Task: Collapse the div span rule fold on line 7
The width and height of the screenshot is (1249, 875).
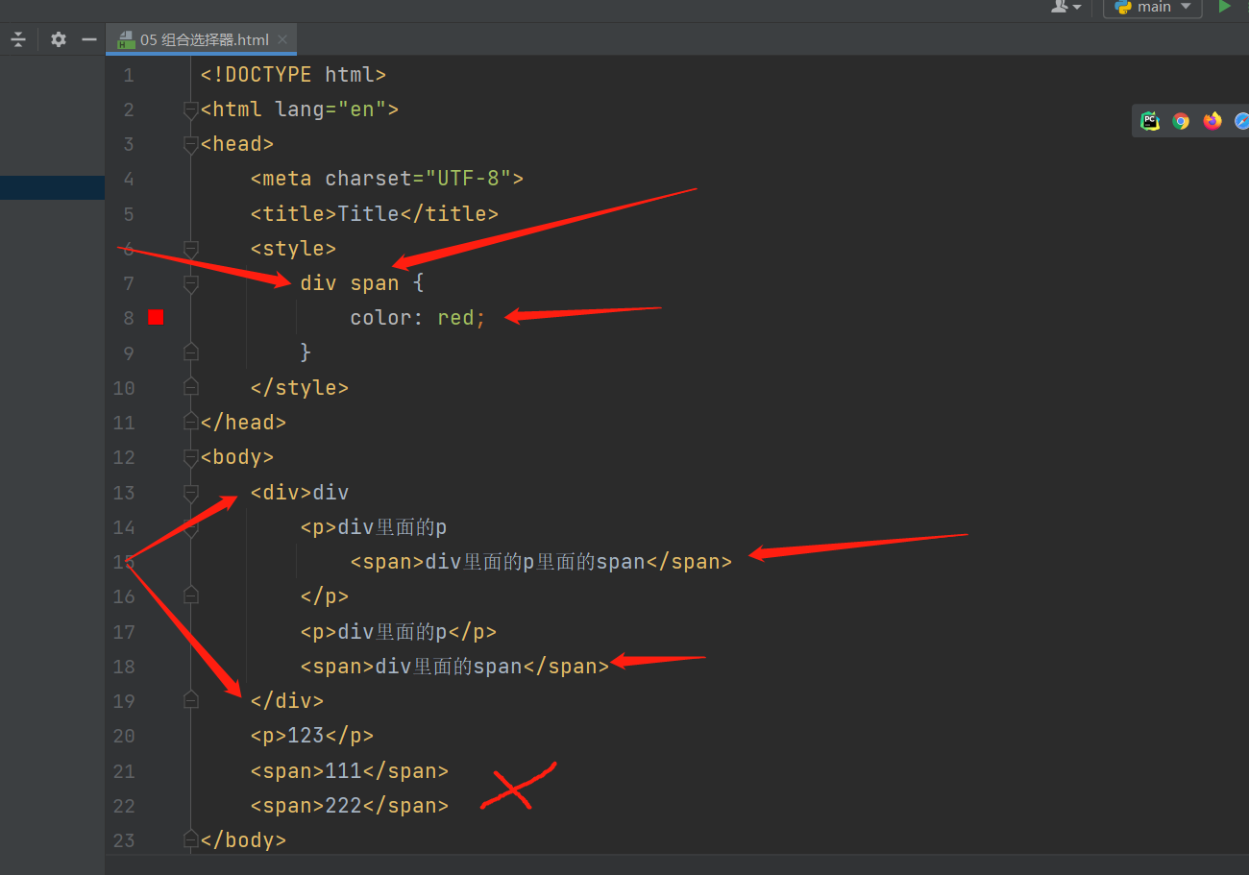Action: pyautogui.click(x=190, y=283)
